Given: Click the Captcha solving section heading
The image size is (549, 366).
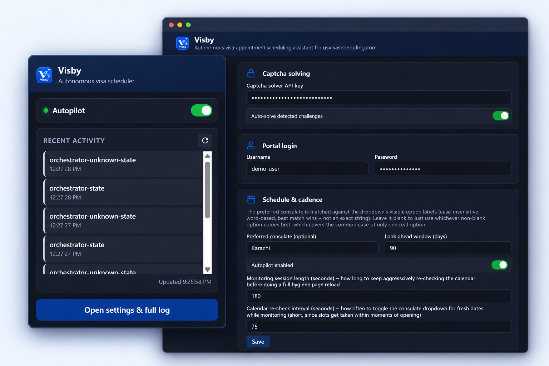Looking at the screenshot, I should 286,74.
